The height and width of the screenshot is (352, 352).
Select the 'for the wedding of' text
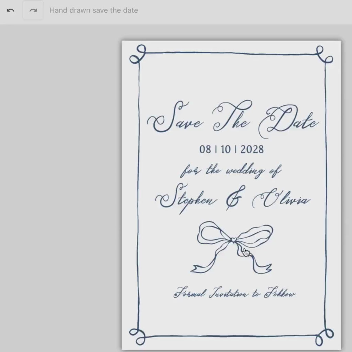click(231, 170)
